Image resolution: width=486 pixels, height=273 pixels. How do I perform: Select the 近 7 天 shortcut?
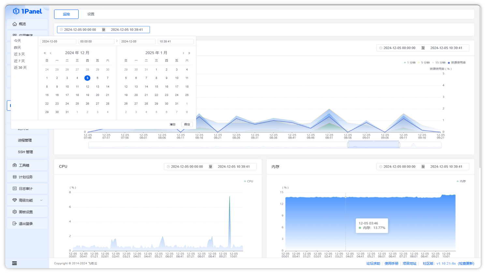[20, 61]
